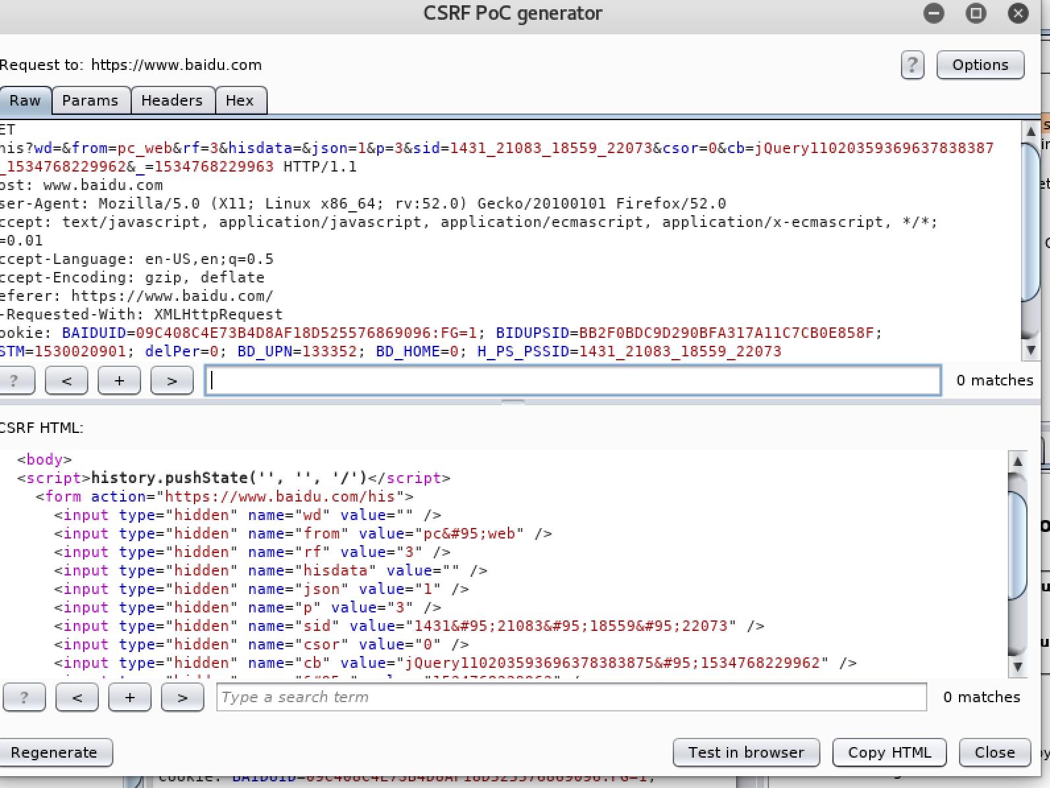Click the Copy HTML button
1050x788 pixels.
click(x=889, y=752)
